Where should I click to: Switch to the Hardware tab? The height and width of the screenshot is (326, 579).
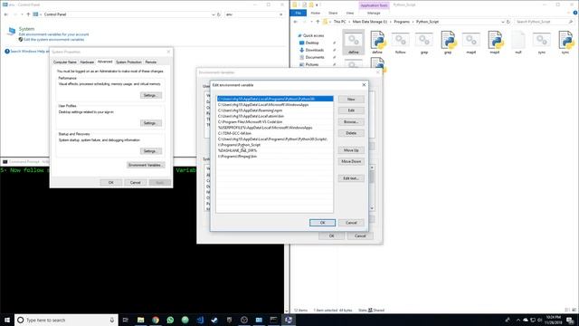(87, 62)
